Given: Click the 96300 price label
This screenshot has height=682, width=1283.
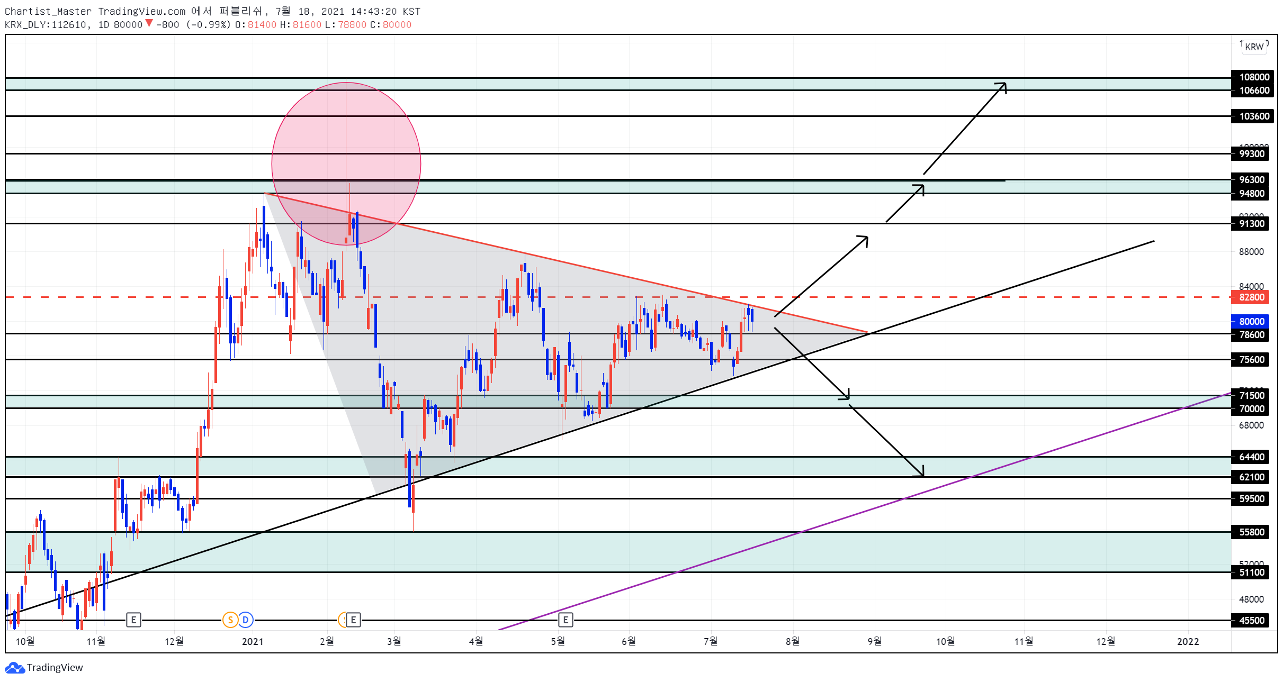Looking at the screenshot, I should [x=1250, y=180].
